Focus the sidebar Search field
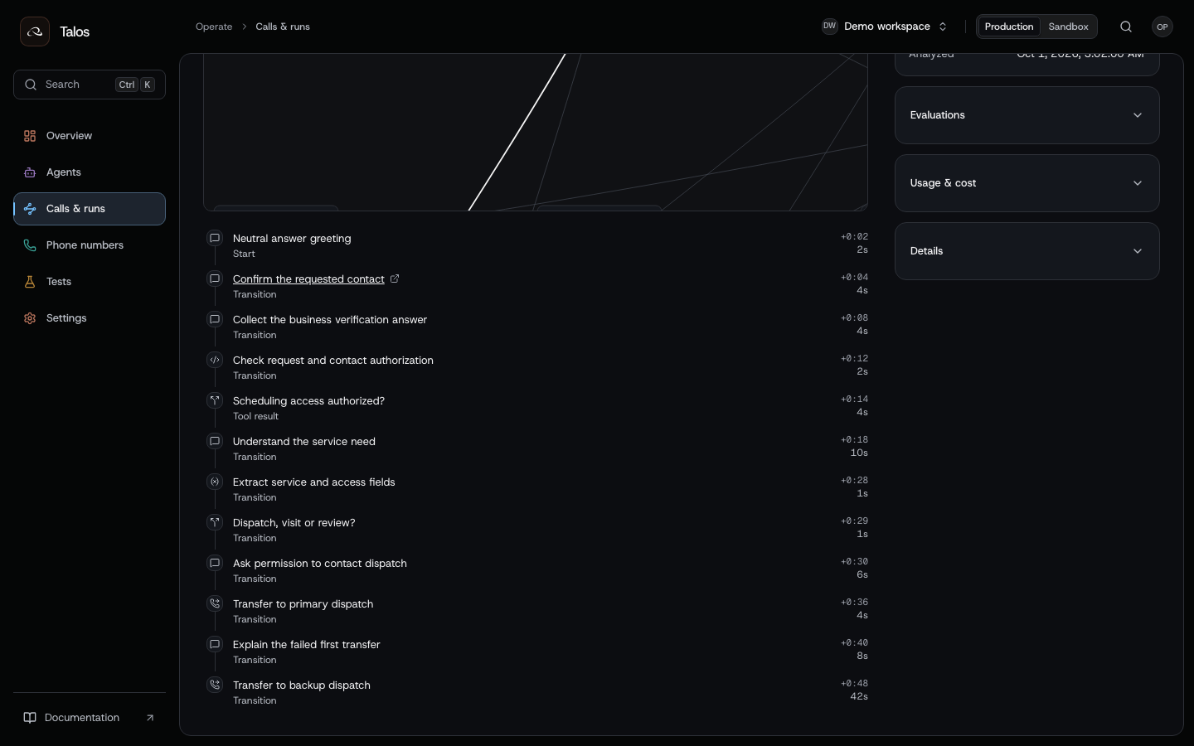Screen dimensions: 1194x746 coord(90,85)
